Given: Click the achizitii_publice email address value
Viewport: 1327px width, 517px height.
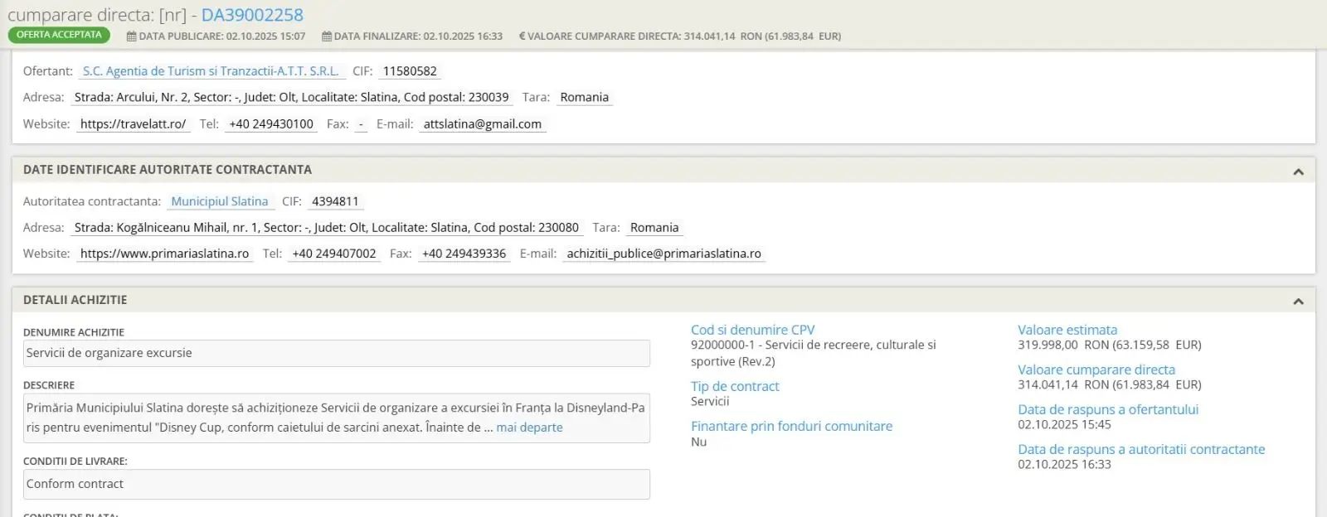Looking at the screenshot, I should pyautogui.click(x=663, y=254).
